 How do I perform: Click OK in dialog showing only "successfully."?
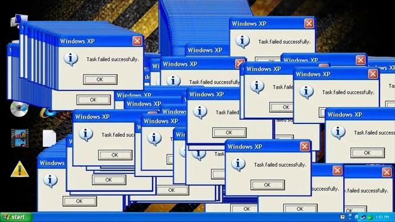(x=300, y=208)
